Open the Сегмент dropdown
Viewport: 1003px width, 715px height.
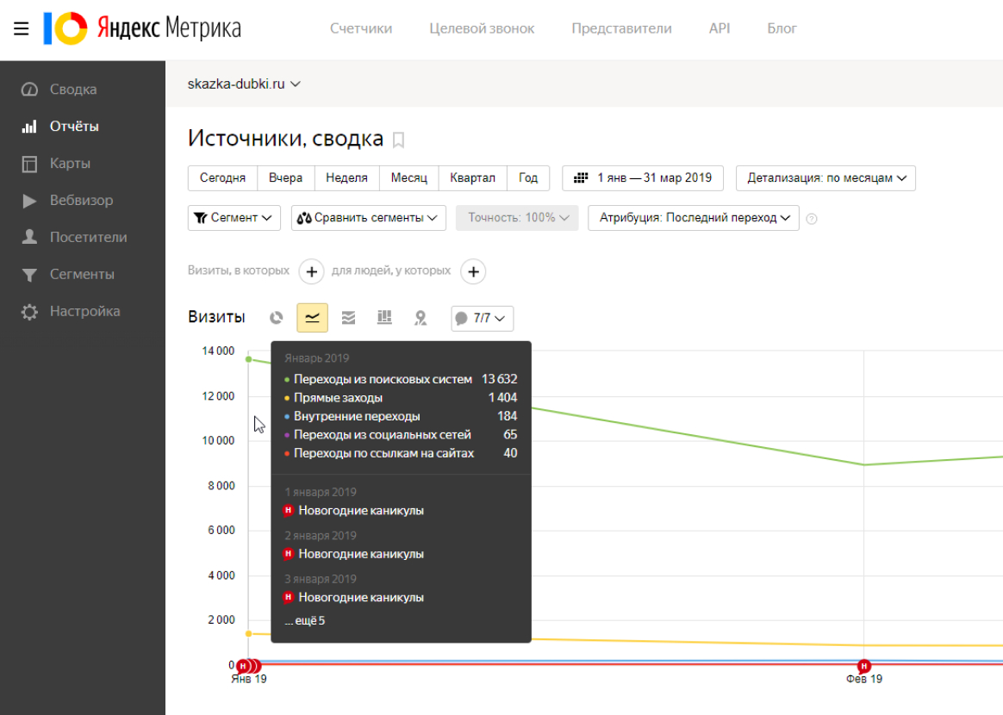(234, 217)
